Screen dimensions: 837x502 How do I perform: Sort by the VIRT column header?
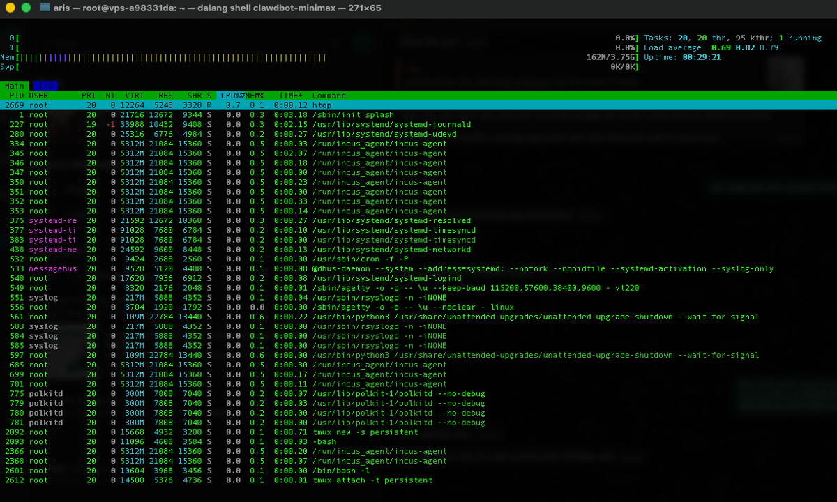pos(134,96)
